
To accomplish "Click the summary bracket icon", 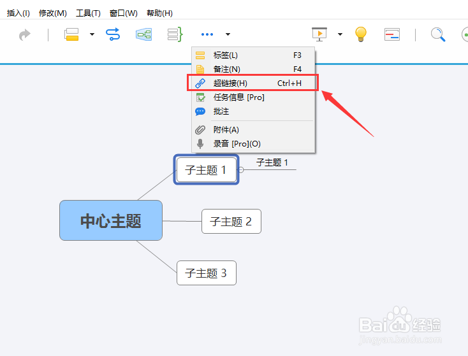I will [x=175, y=34].
